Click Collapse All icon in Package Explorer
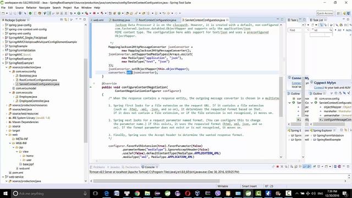352x198 pixels. click(62, 20)
